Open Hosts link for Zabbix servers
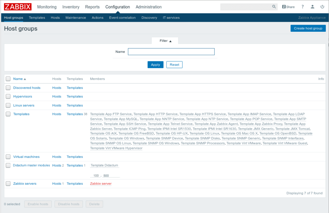Image resolution: width=329 pixels, height=213 pixels. [57, 184]
